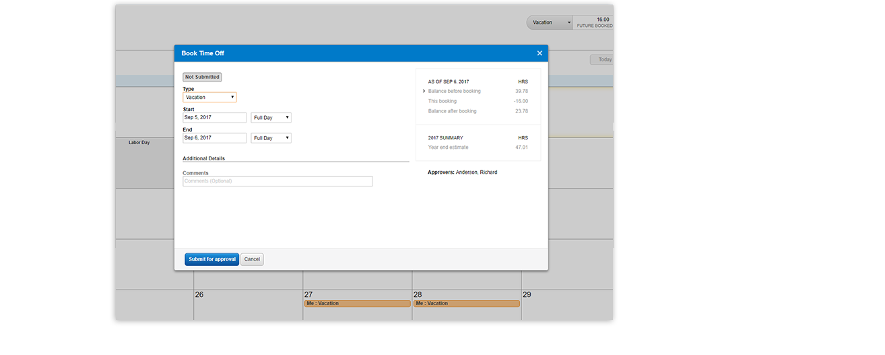Submit the booking for approval
The width and height of the screenshot is (885, 355).
[211, 259]
